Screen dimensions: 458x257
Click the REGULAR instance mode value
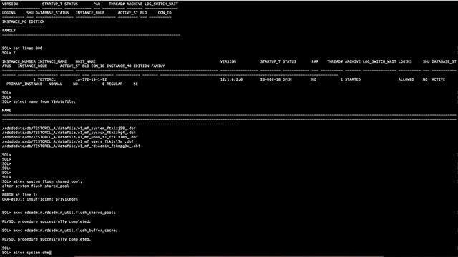coord(114,84)
